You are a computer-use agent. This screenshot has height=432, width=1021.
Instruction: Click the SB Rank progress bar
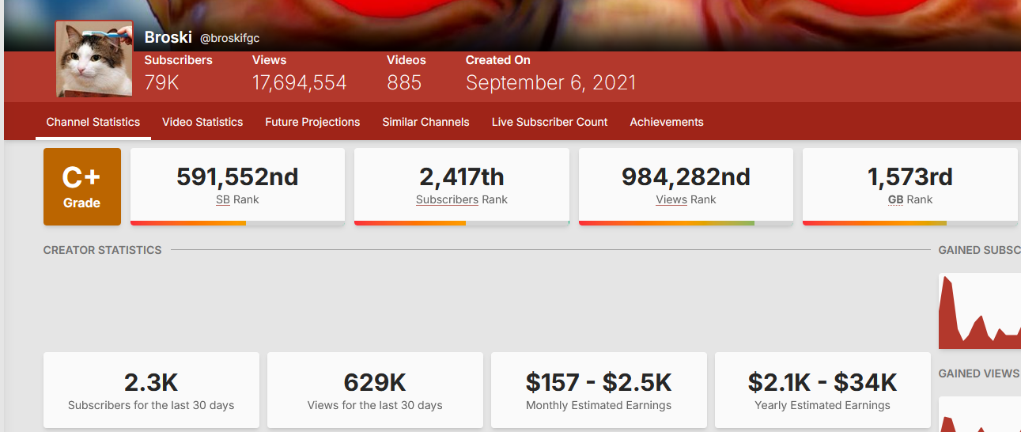click(237, 223)
